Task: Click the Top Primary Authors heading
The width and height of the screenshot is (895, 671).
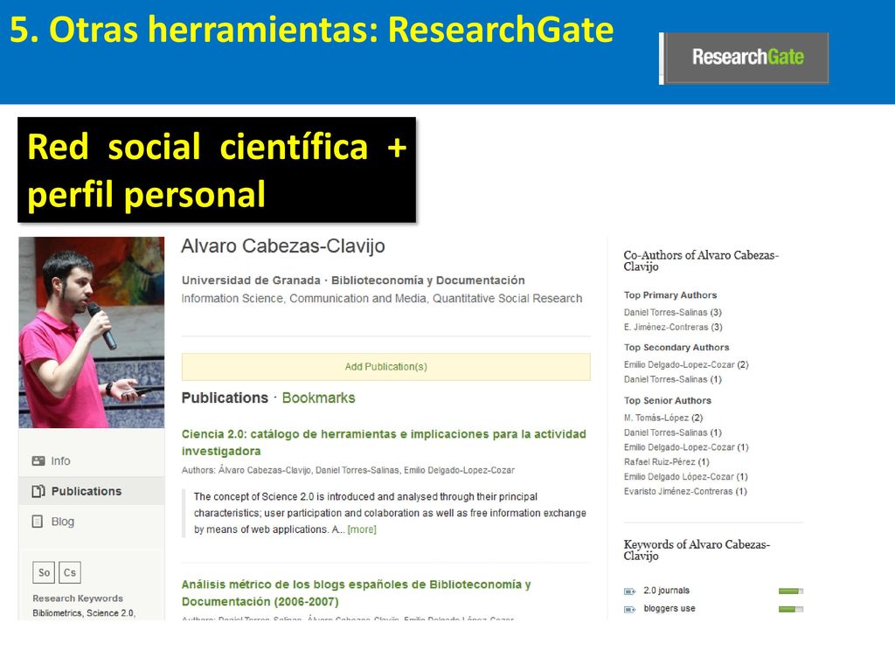Action: coord(670,295)
